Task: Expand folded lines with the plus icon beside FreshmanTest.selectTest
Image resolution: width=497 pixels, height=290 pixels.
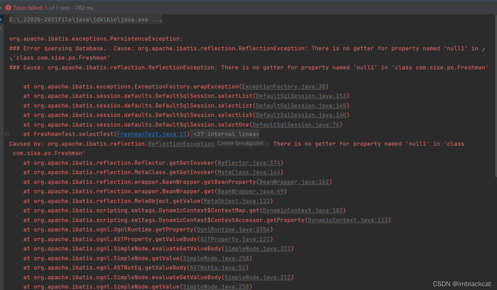Action: tap(7, 134)
